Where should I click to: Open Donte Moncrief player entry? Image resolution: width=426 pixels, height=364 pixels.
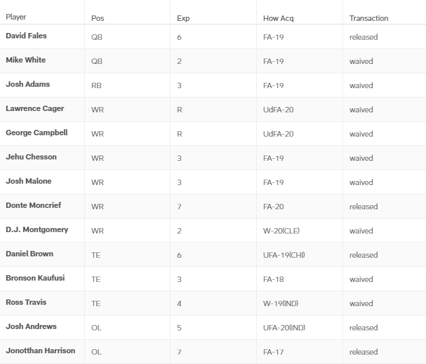(x=34, y=205)
